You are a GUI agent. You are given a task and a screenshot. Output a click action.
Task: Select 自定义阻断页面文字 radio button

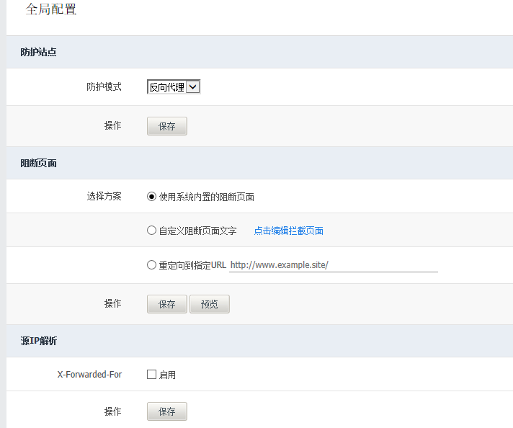151,231
